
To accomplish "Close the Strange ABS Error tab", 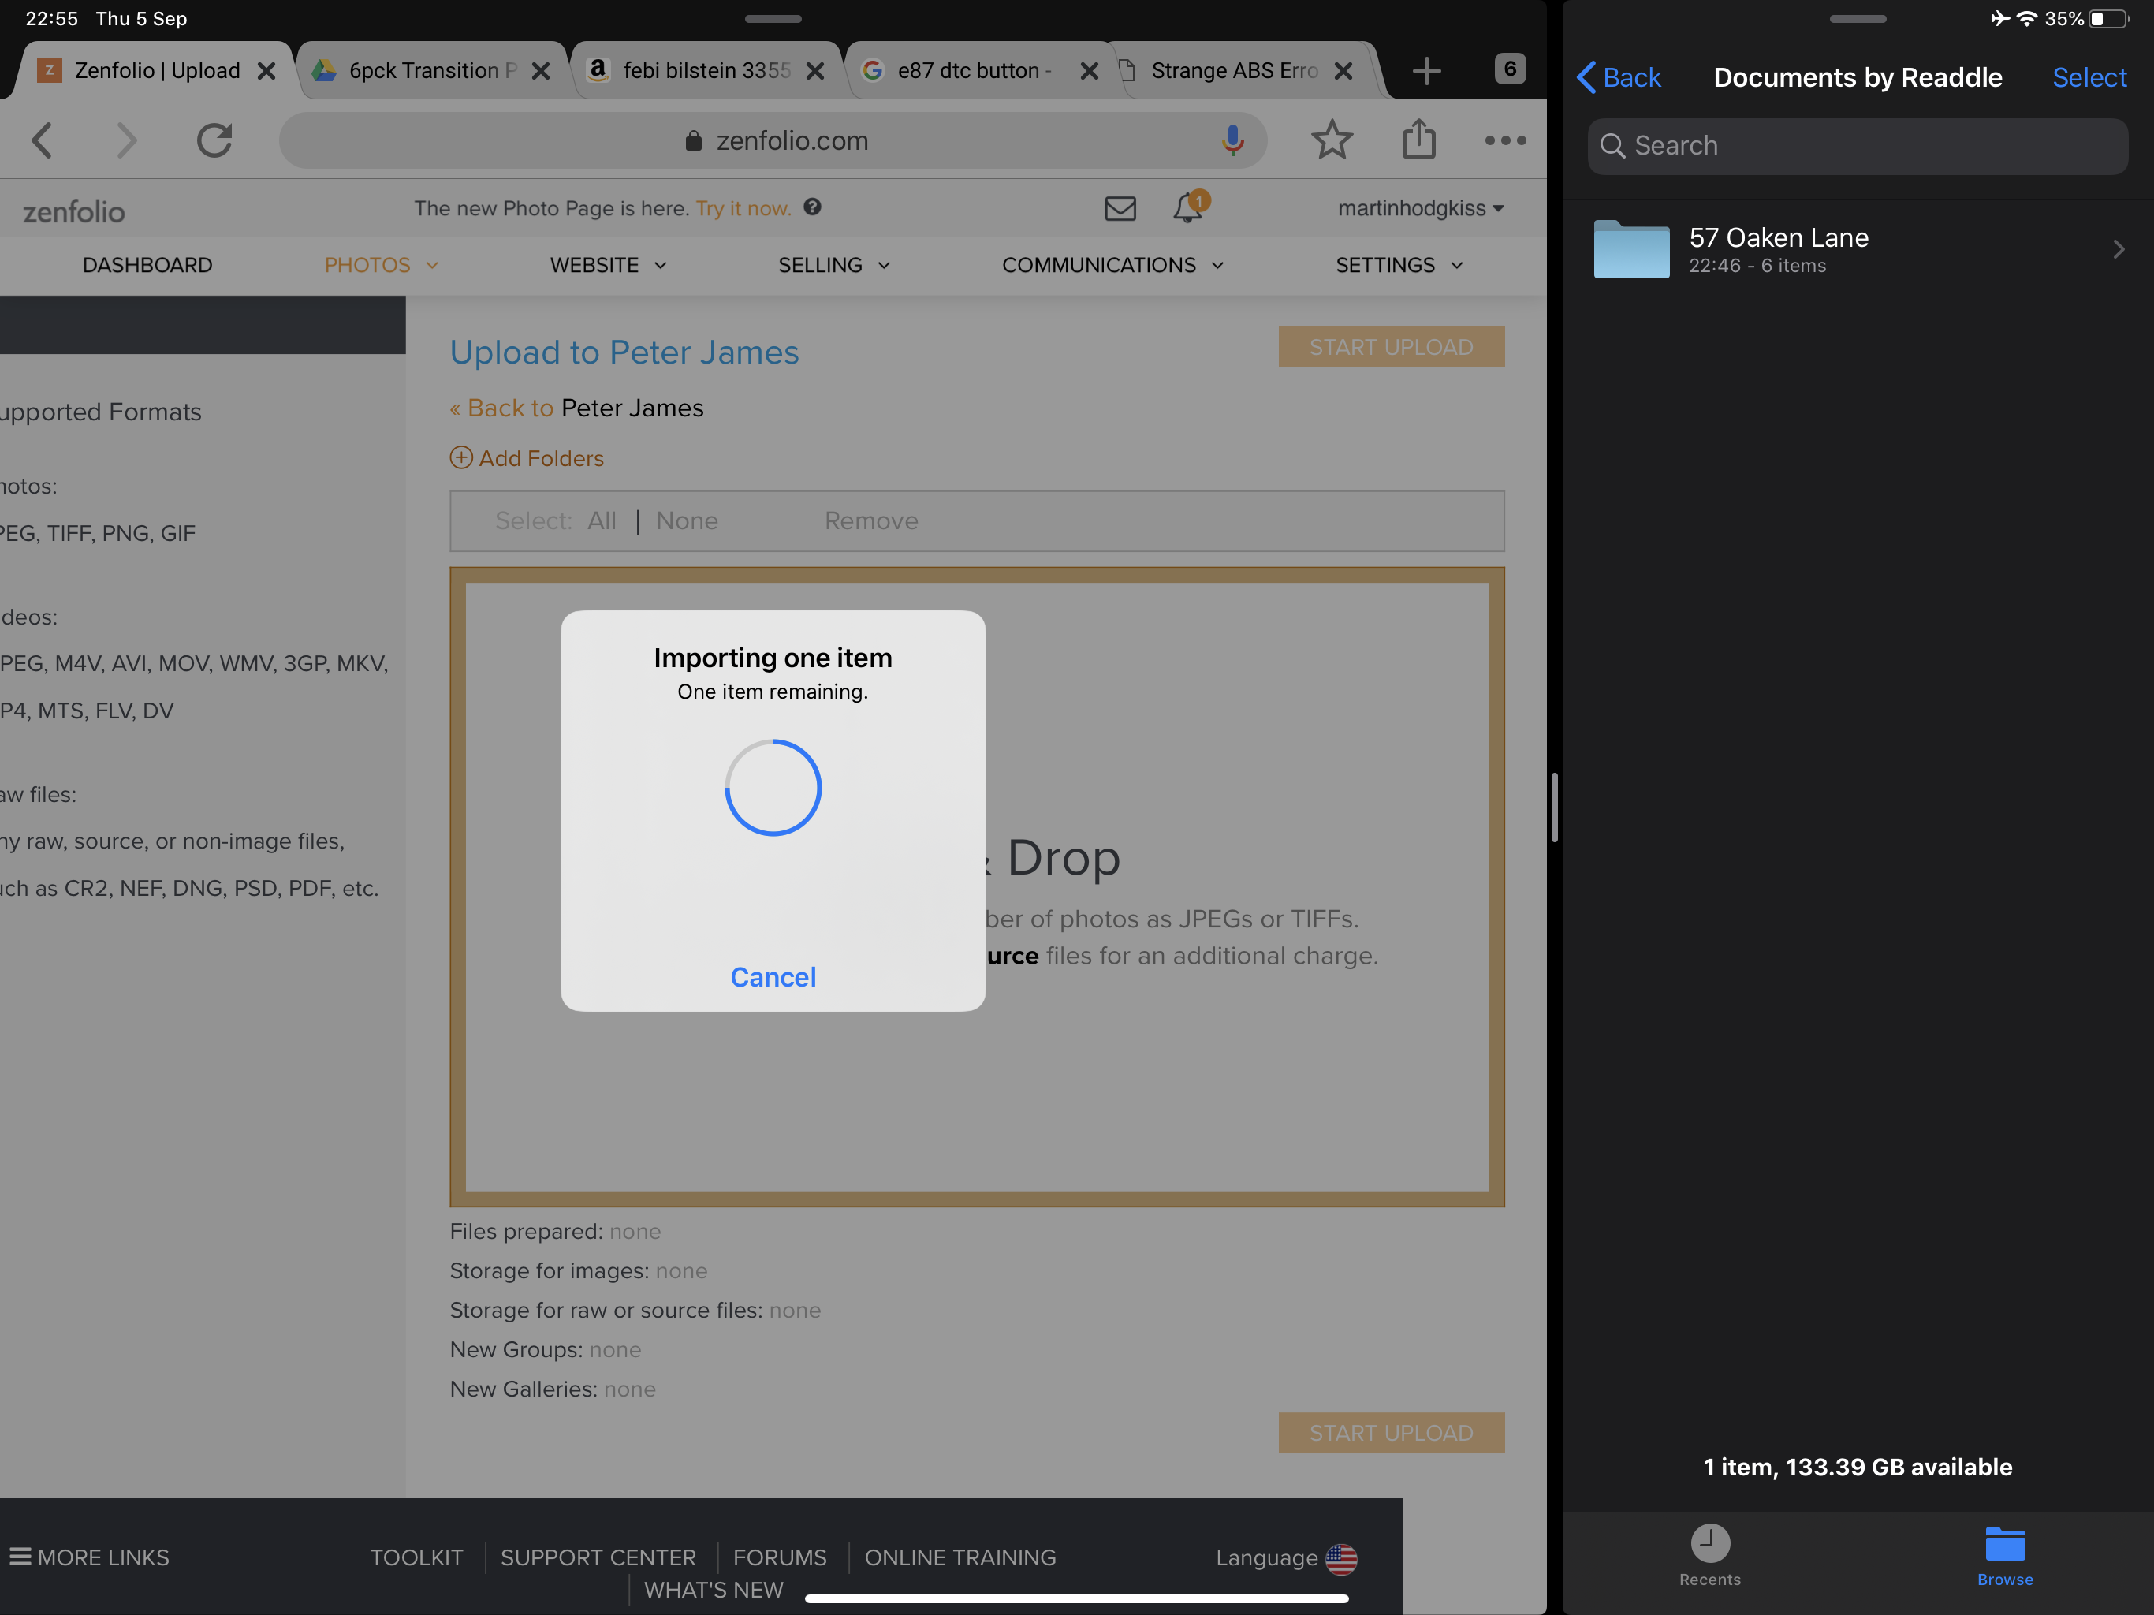I will point(1343,70).
